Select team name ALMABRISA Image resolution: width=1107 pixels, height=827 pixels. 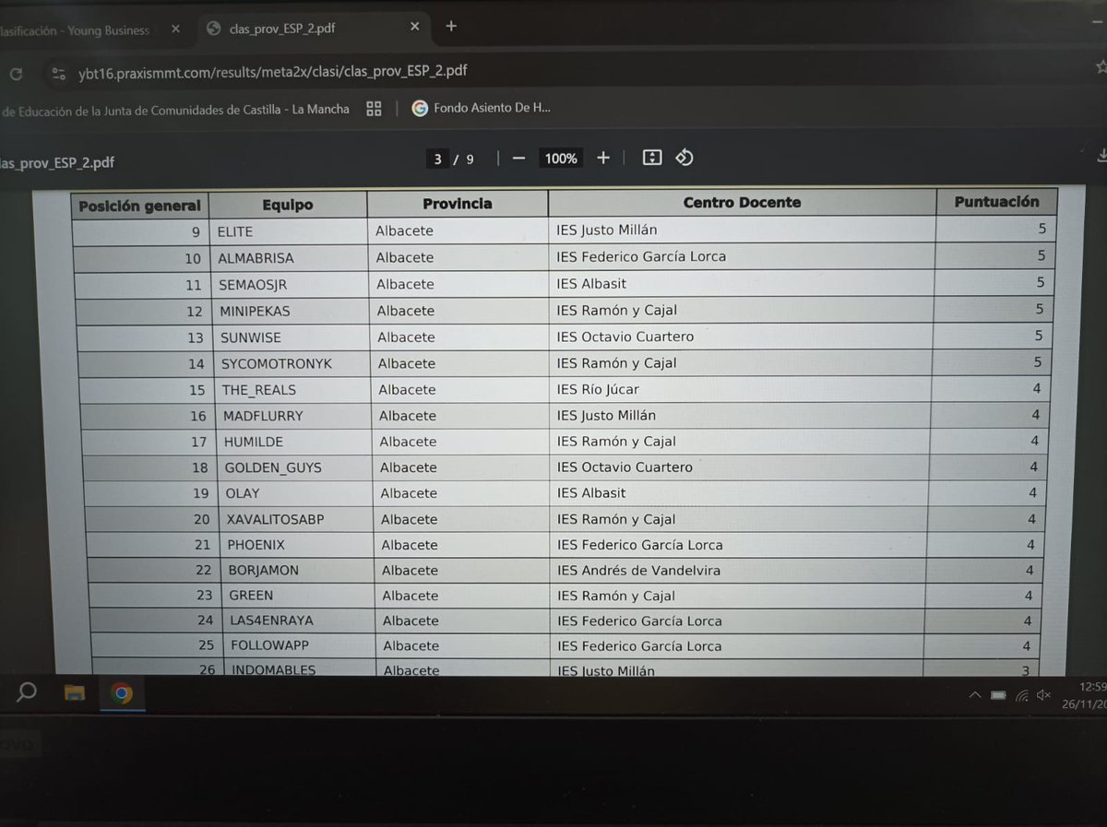click(256, 258)
